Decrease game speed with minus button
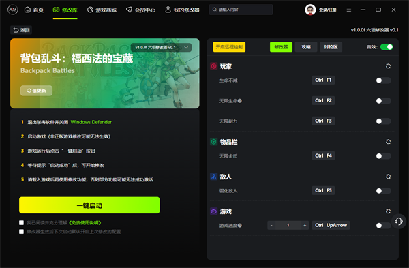 [271, 225]
